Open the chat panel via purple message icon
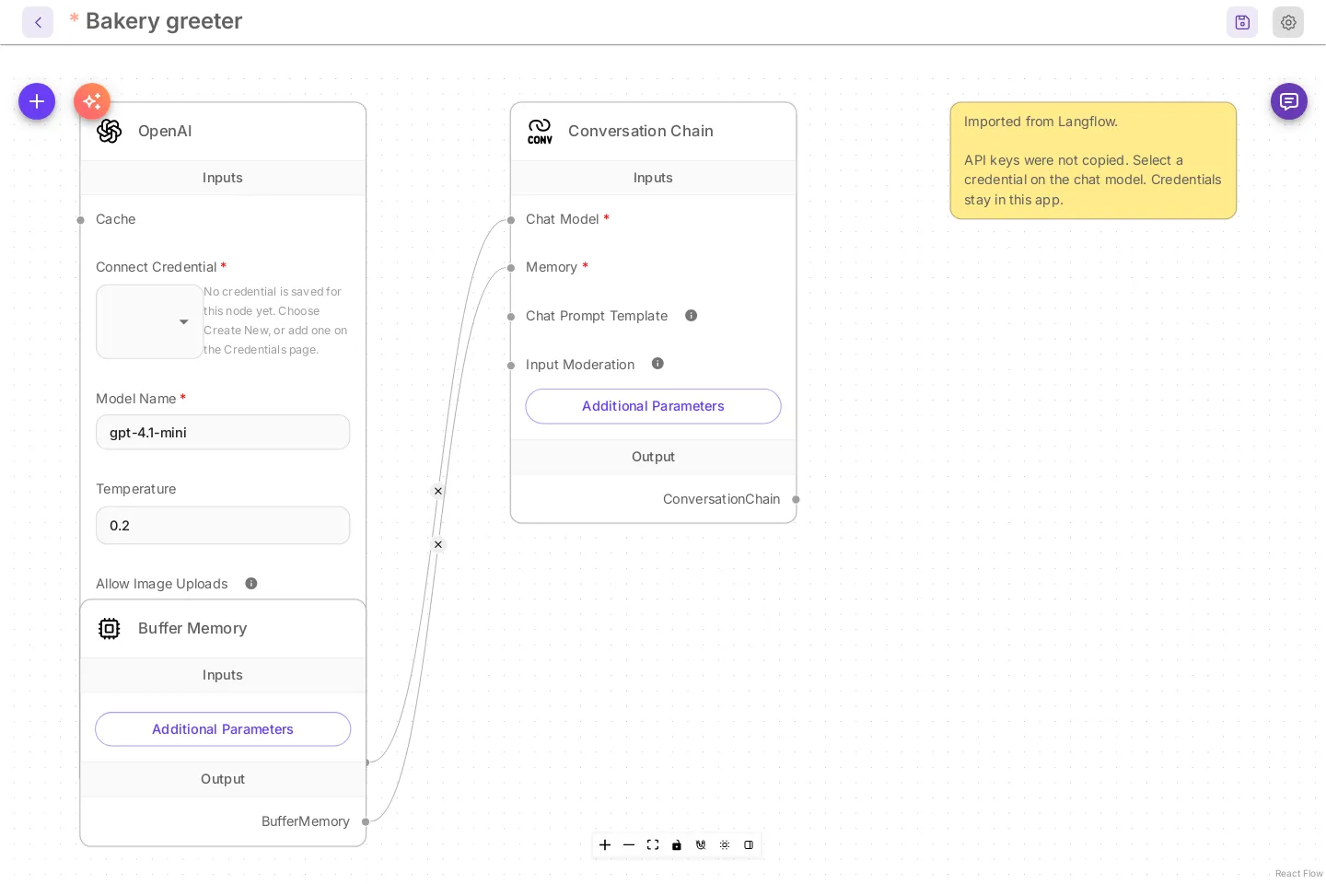 [1289, 101]
